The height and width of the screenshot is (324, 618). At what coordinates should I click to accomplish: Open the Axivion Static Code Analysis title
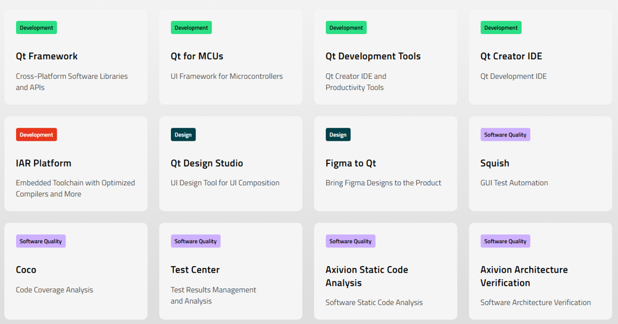pyautogui.click(x=366, y=276)
